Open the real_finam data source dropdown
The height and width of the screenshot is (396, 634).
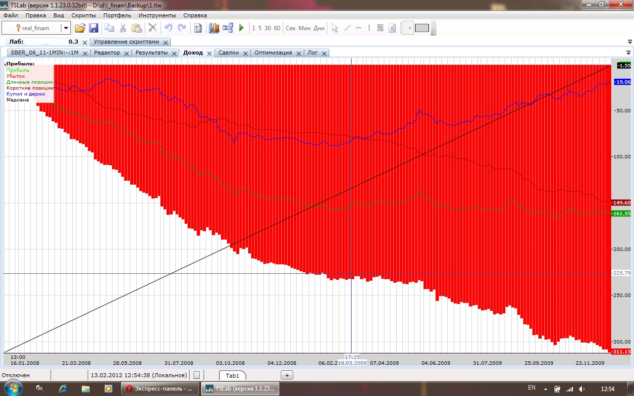tap(65, 28)
